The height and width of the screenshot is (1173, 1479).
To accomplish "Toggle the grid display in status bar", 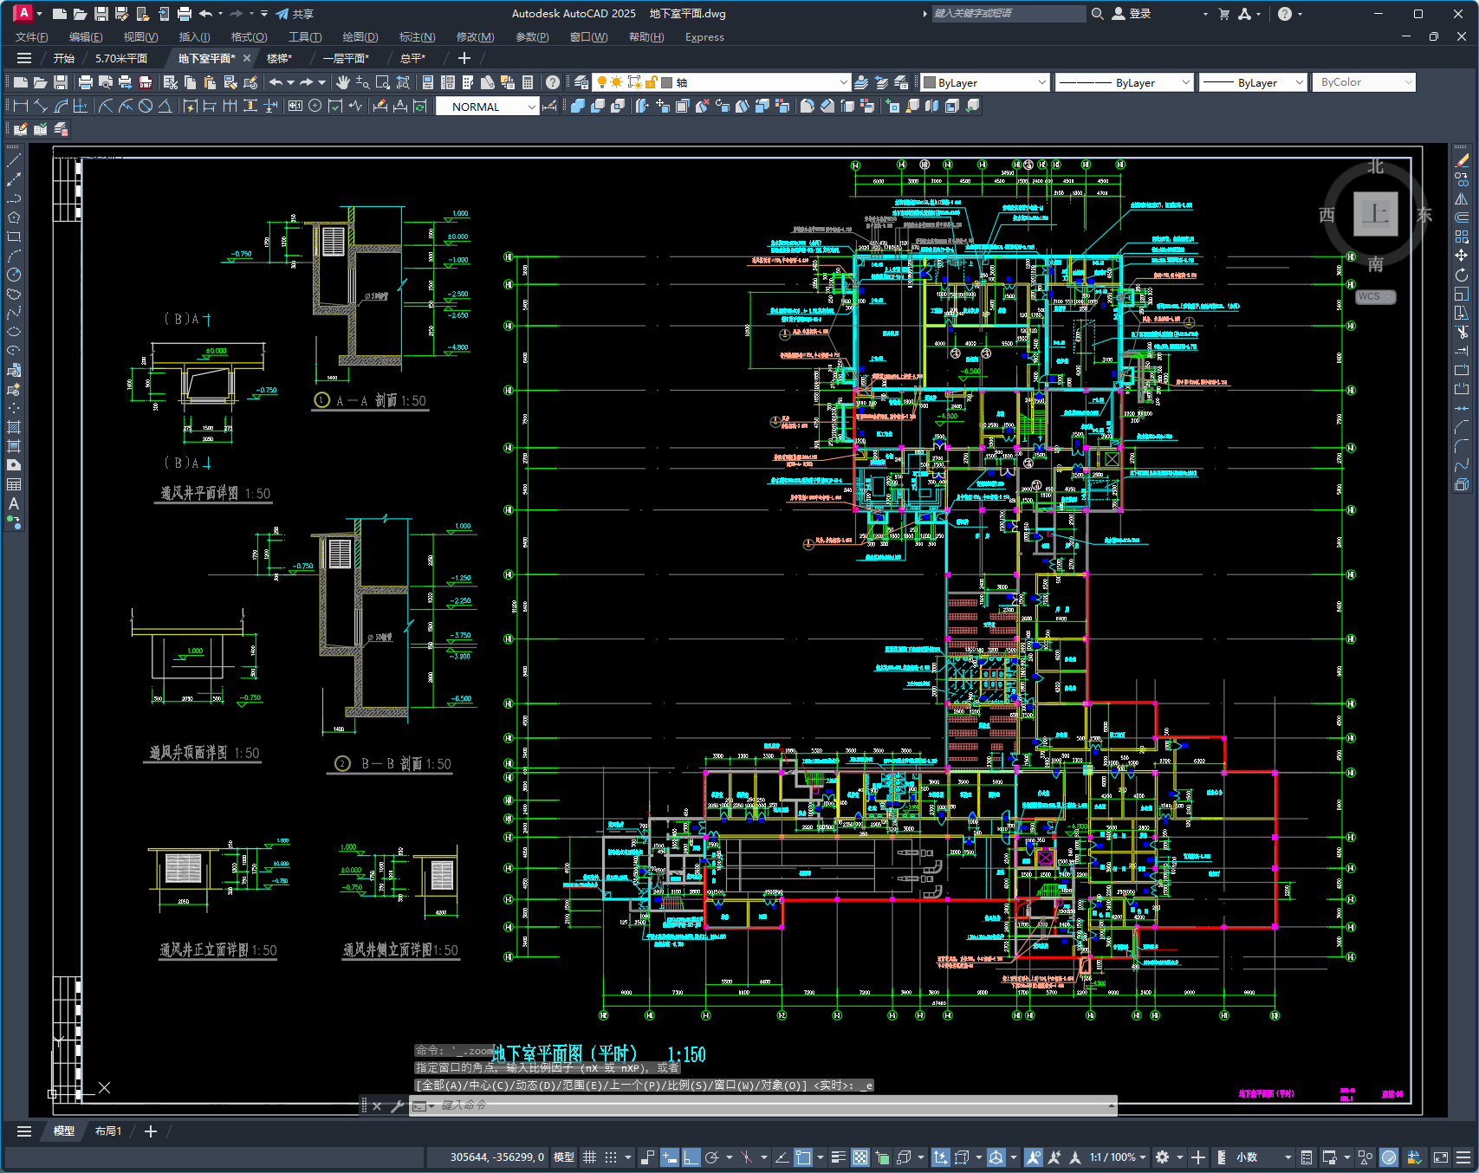I will pos(590,1157).
